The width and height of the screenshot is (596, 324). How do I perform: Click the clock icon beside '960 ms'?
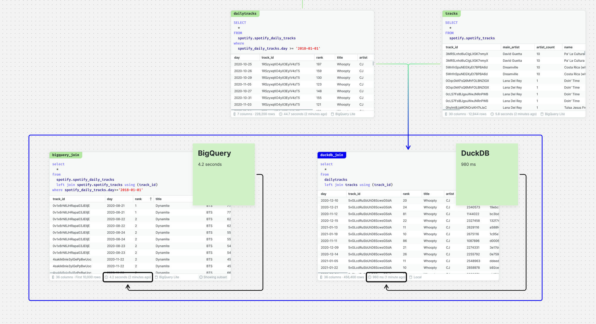tap(370, 277)
